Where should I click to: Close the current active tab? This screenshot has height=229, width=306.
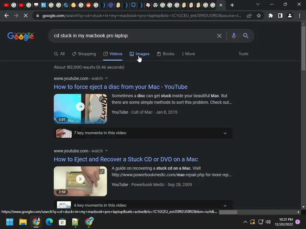click(x=221, y=5)
